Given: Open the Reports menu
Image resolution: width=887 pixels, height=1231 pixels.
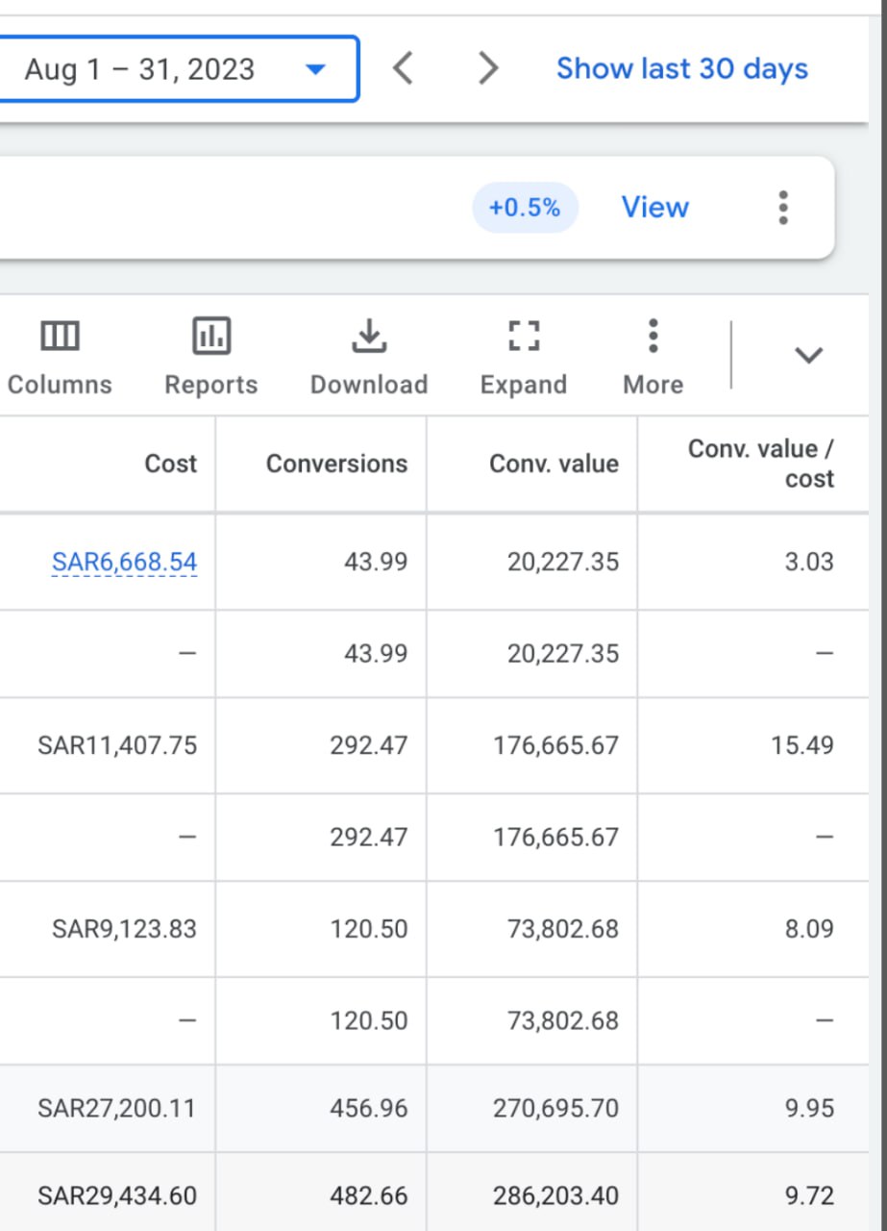Looking at the screenshot, I should (211, 358).
